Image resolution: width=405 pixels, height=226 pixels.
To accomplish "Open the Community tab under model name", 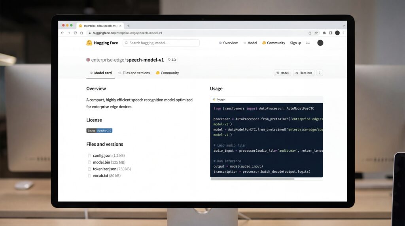I will (x=167, y=73).
